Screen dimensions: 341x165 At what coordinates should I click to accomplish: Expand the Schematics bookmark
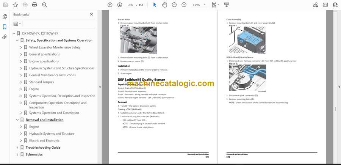point(17,154)
